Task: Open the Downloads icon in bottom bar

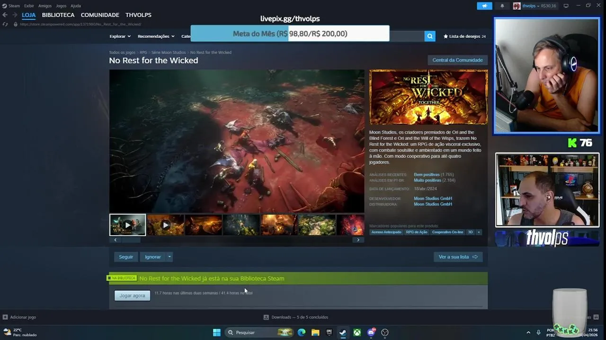Action: pyautogui.click(x=266, y=317)
